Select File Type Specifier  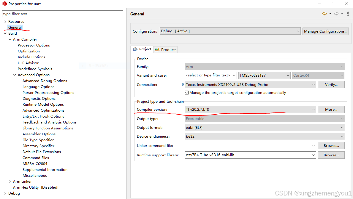[38, 140]
